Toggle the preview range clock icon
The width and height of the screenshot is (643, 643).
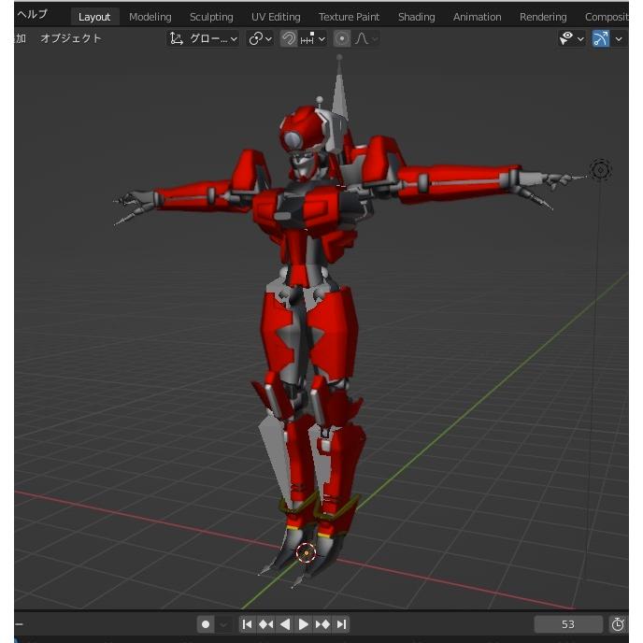click(x=618, y=624)
